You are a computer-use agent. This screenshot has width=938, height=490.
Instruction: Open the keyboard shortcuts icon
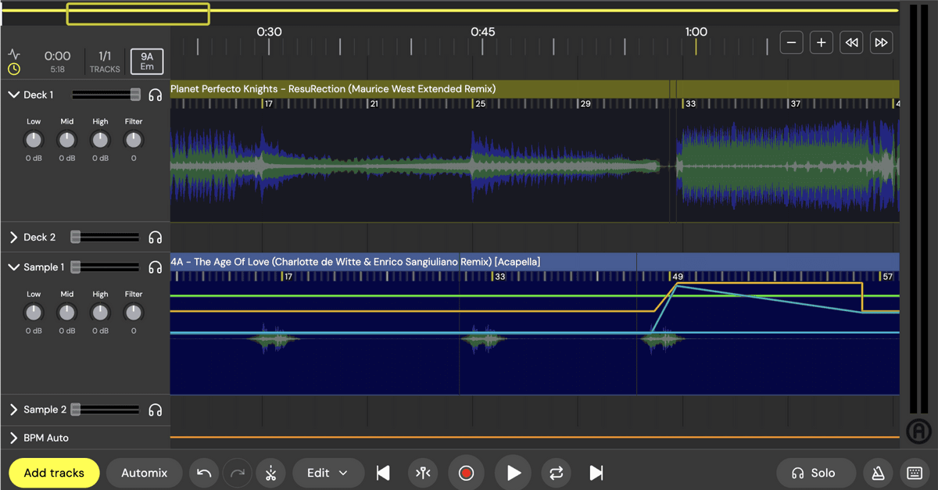point(913,473)
